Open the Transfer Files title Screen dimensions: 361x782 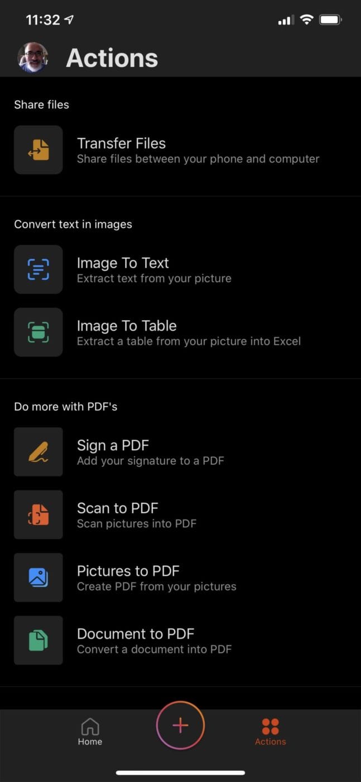tap(121, 144)
